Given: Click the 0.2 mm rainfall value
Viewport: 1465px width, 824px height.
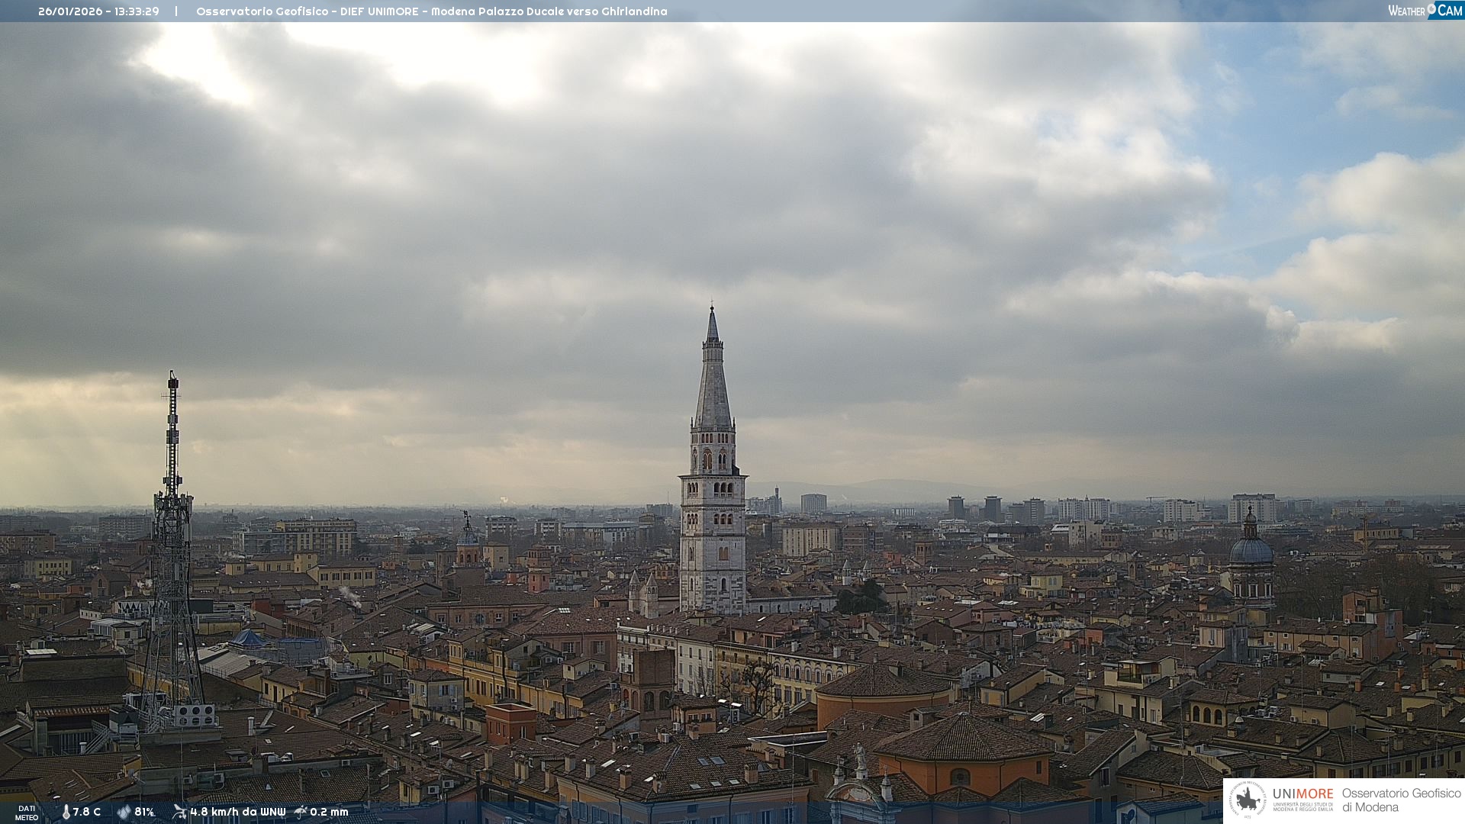Looking at the screenshot, I should 330,812.
